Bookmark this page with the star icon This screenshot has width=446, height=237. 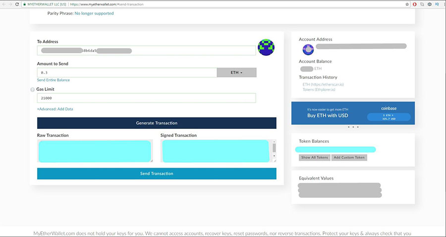click(x=407, y=4)
